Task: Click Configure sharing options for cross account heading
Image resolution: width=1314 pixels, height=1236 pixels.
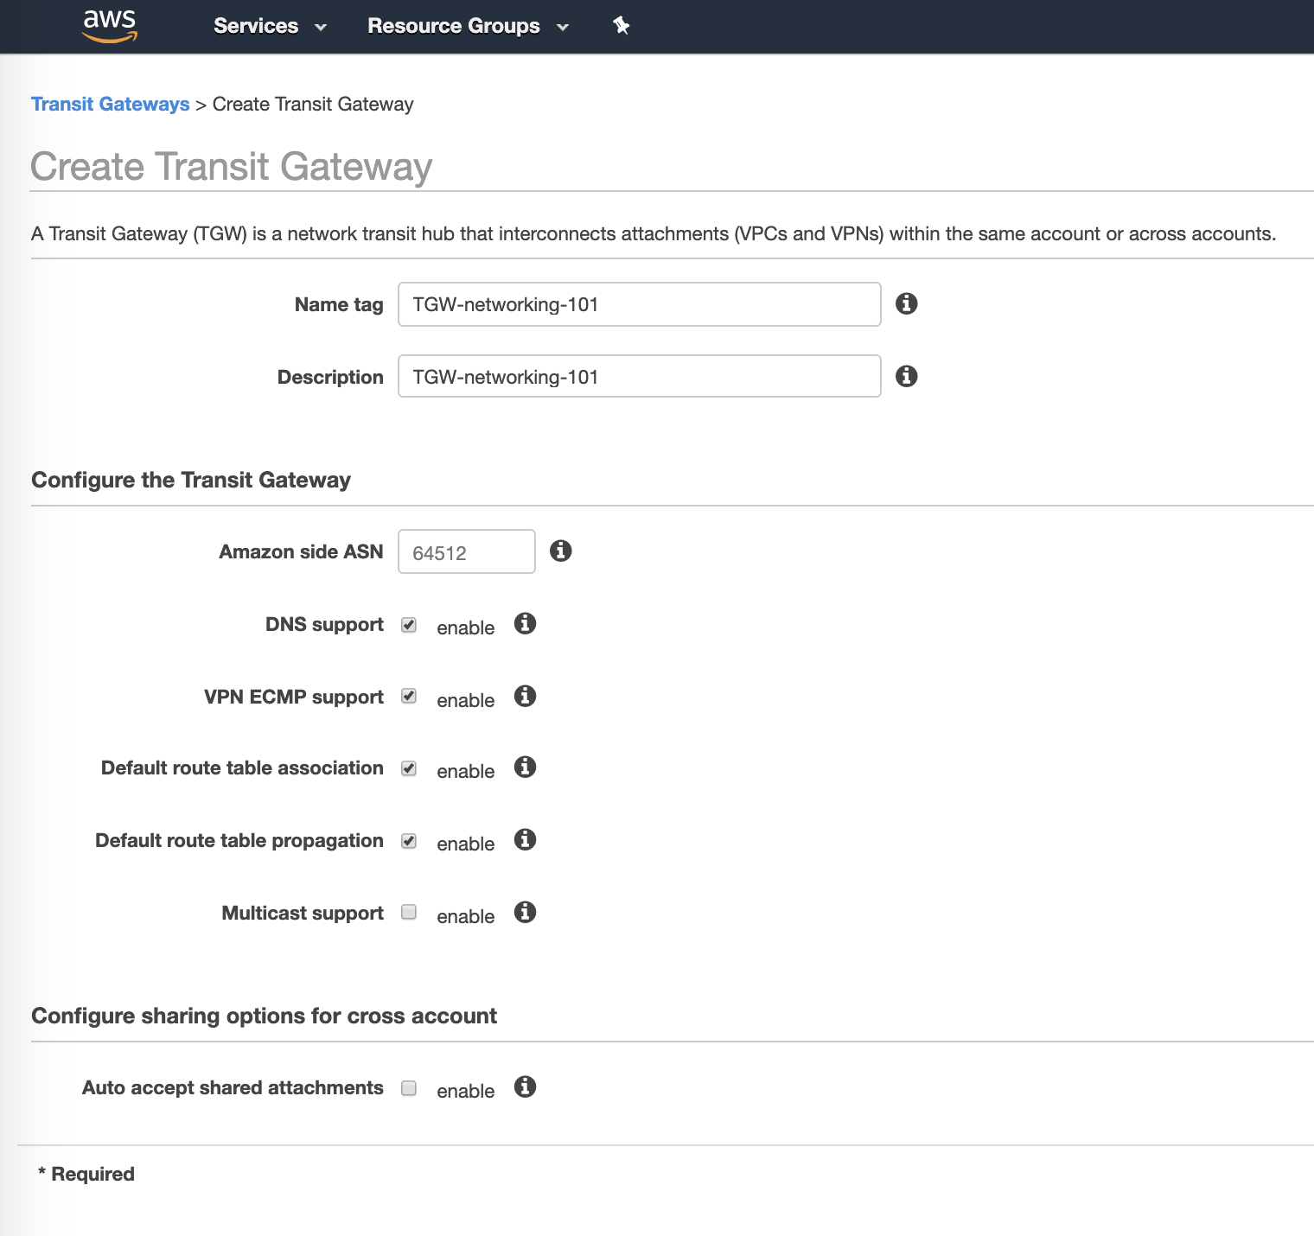Action: tap(265, 1016)
